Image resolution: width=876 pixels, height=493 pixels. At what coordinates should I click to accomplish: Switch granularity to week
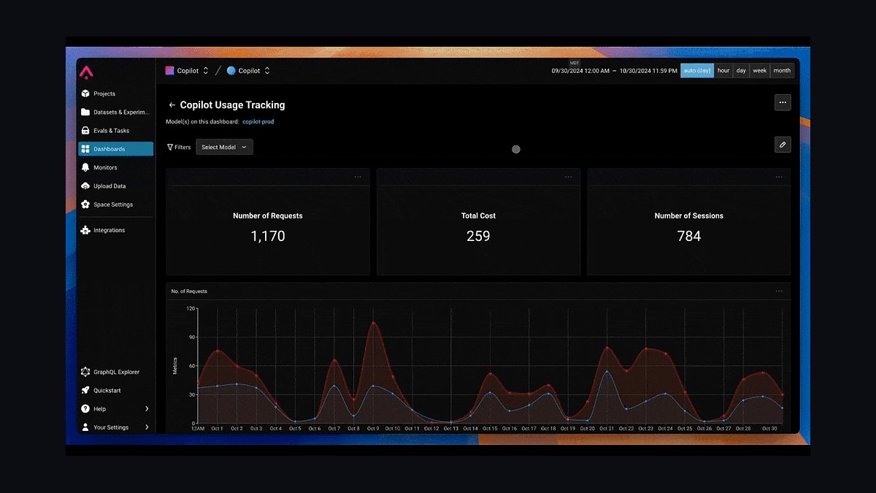tap(760, 71)
